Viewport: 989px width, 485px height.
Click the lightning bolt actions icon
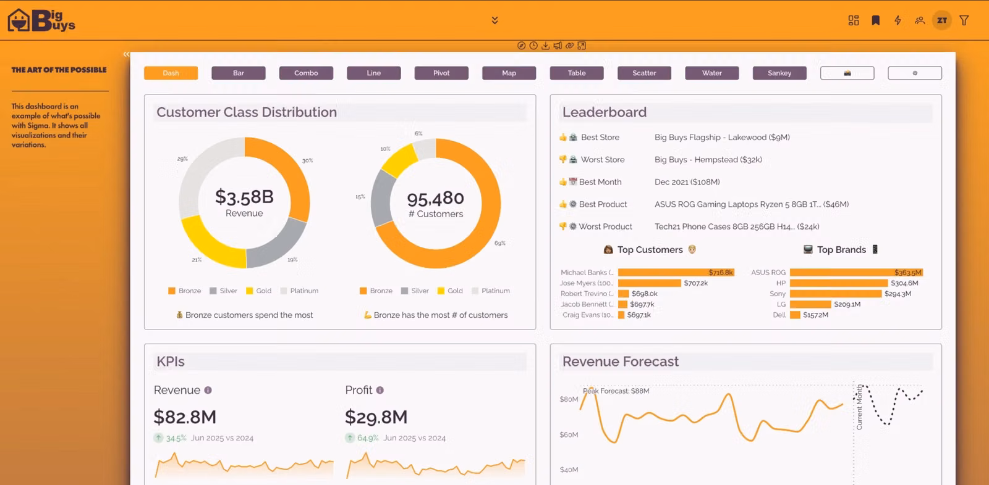coord(898,20)
